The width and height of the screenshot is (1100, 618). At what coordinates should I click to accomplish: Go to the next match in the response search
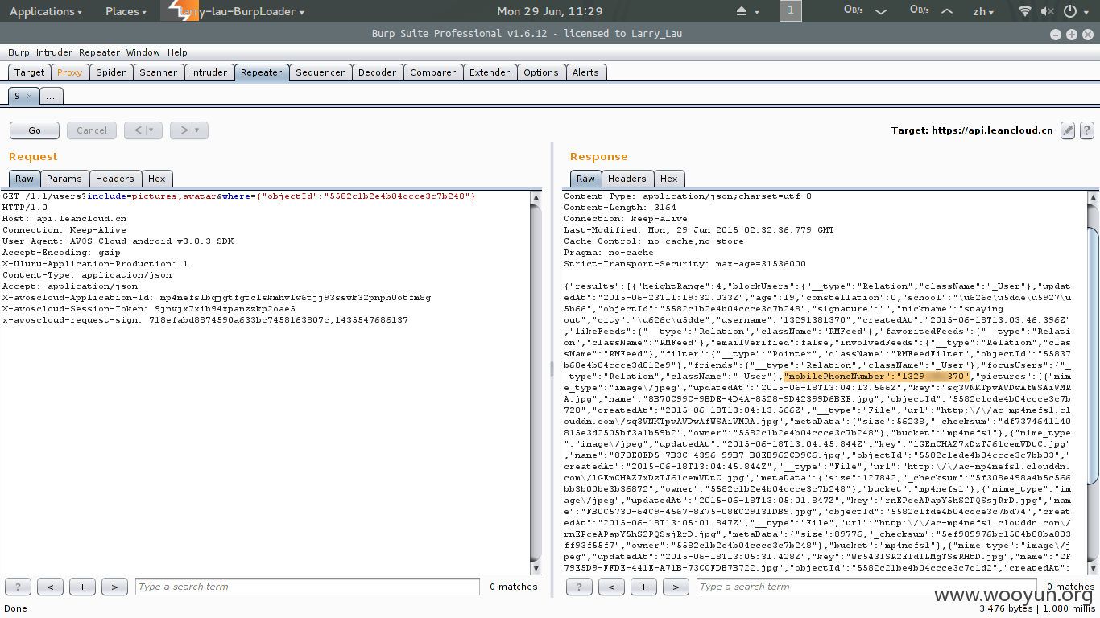(x=676, y=587)
